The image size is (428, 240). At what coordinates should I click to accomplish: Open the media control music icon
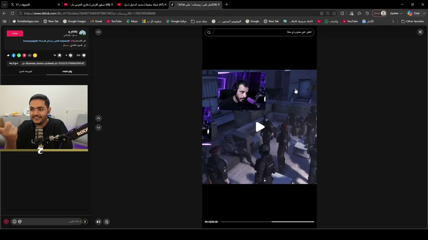[351, 13]
